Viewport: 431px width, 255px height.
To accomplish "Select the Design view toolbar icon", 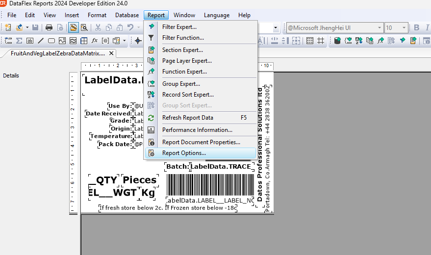I will tap(73, 27).
